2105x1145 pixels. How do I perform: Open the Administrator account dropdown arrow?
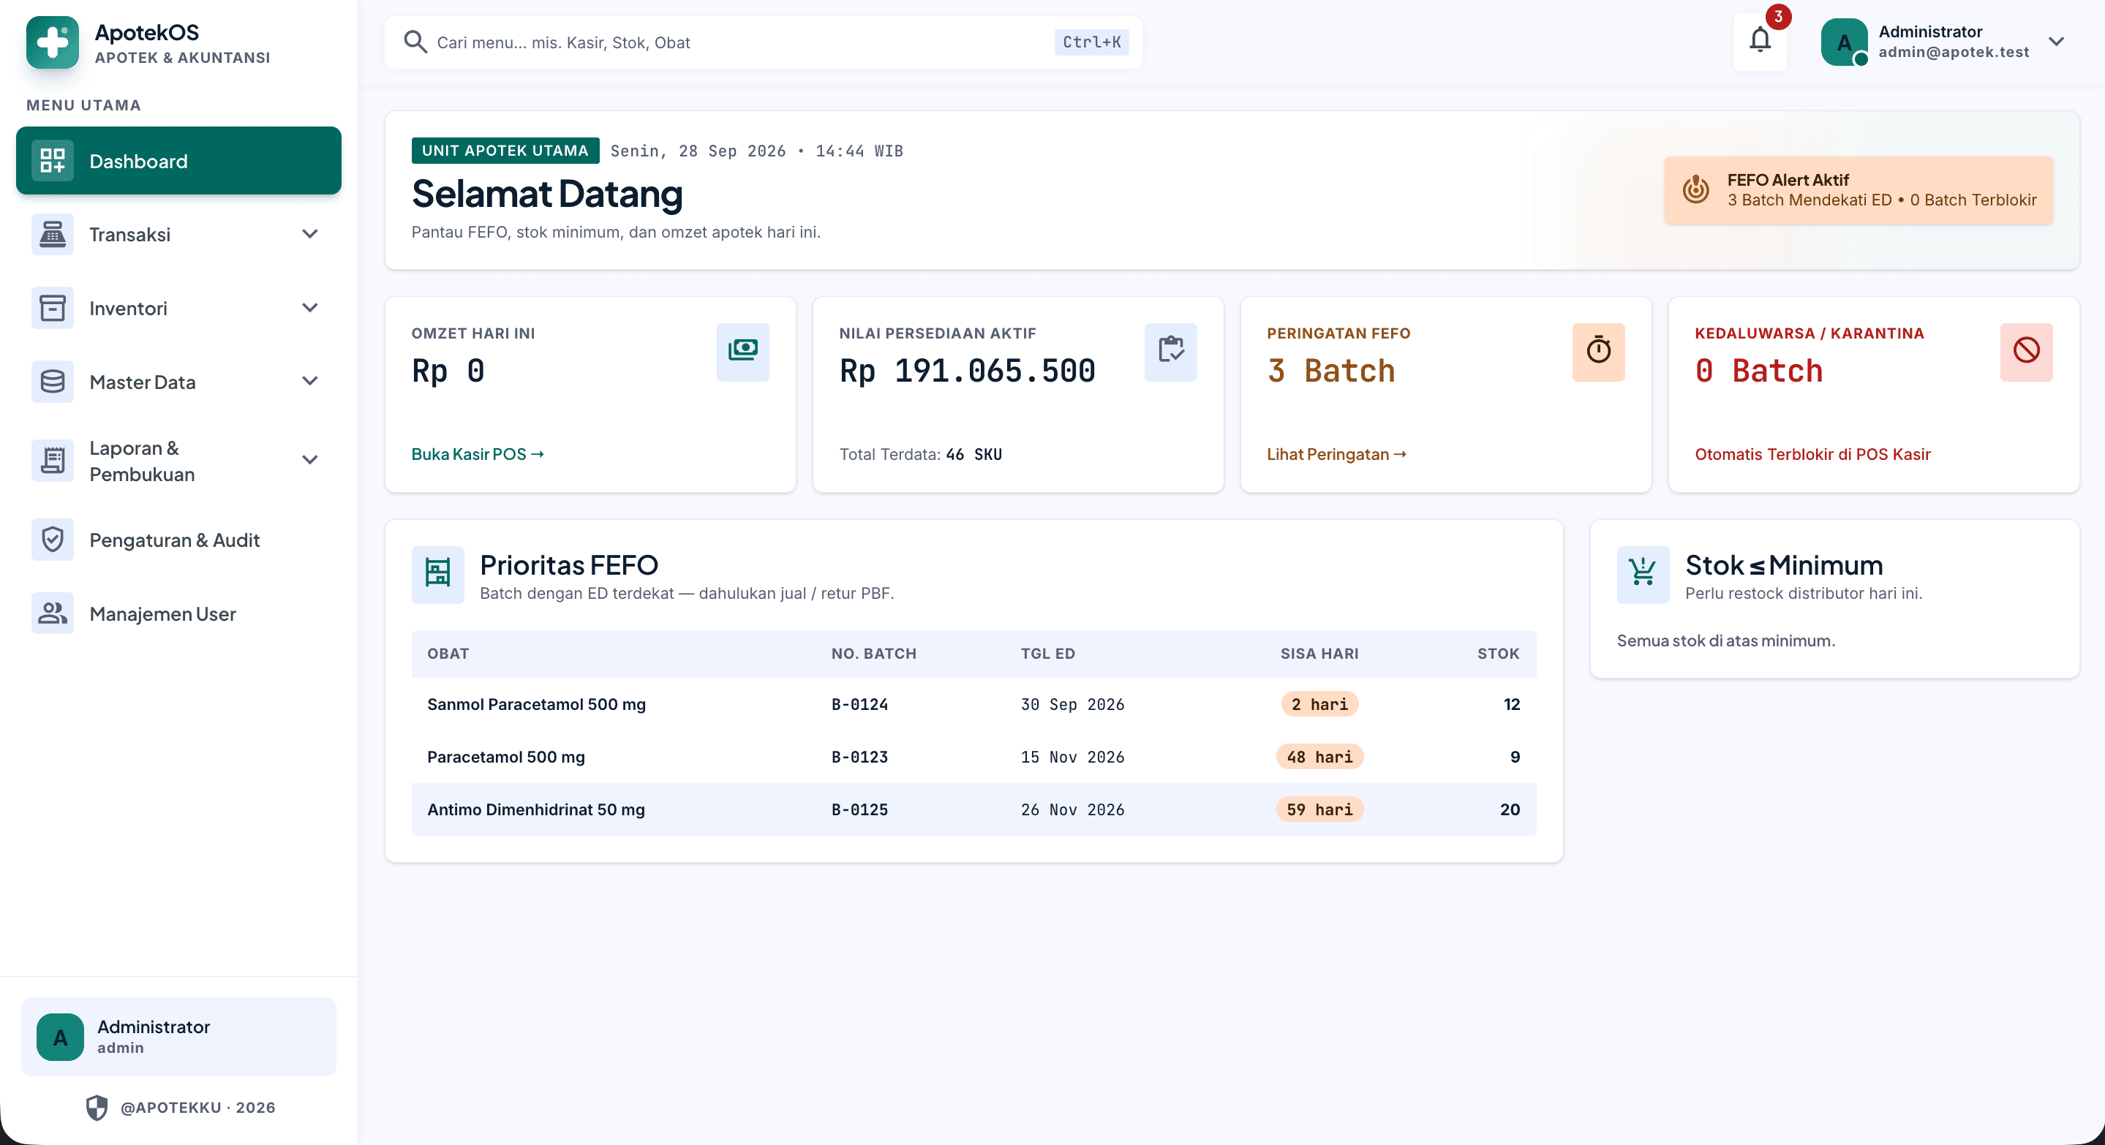pos(2057,42)
